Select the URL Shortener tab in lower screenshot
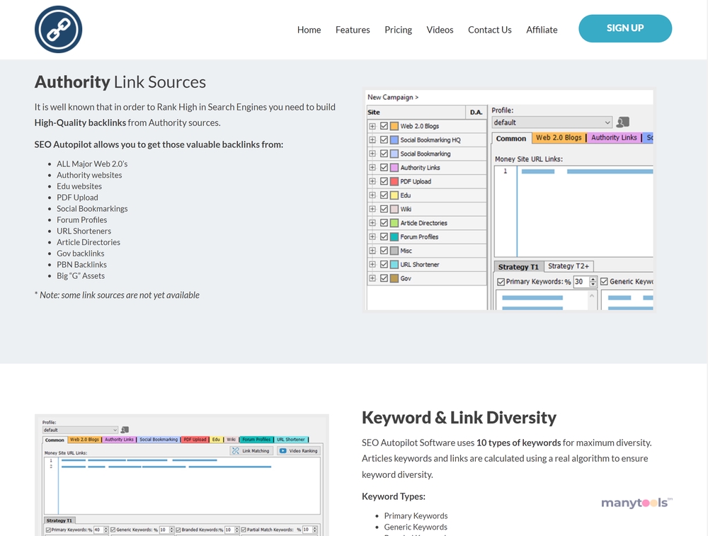Screen dimensions: 708x536 pos(291,440)
